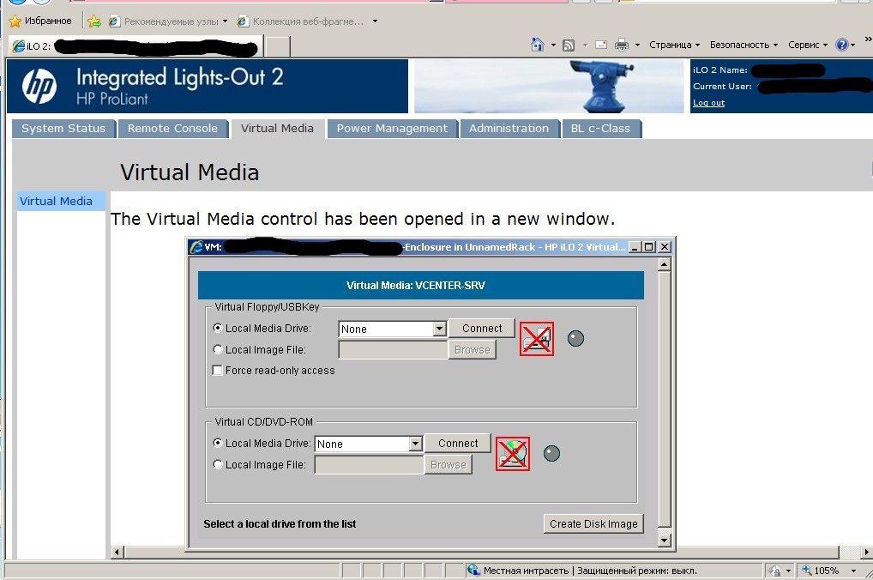The width and height of the screenshot is (873, 580).
Task: Switch to the Remote Console tab
Action: coord(172,129)
